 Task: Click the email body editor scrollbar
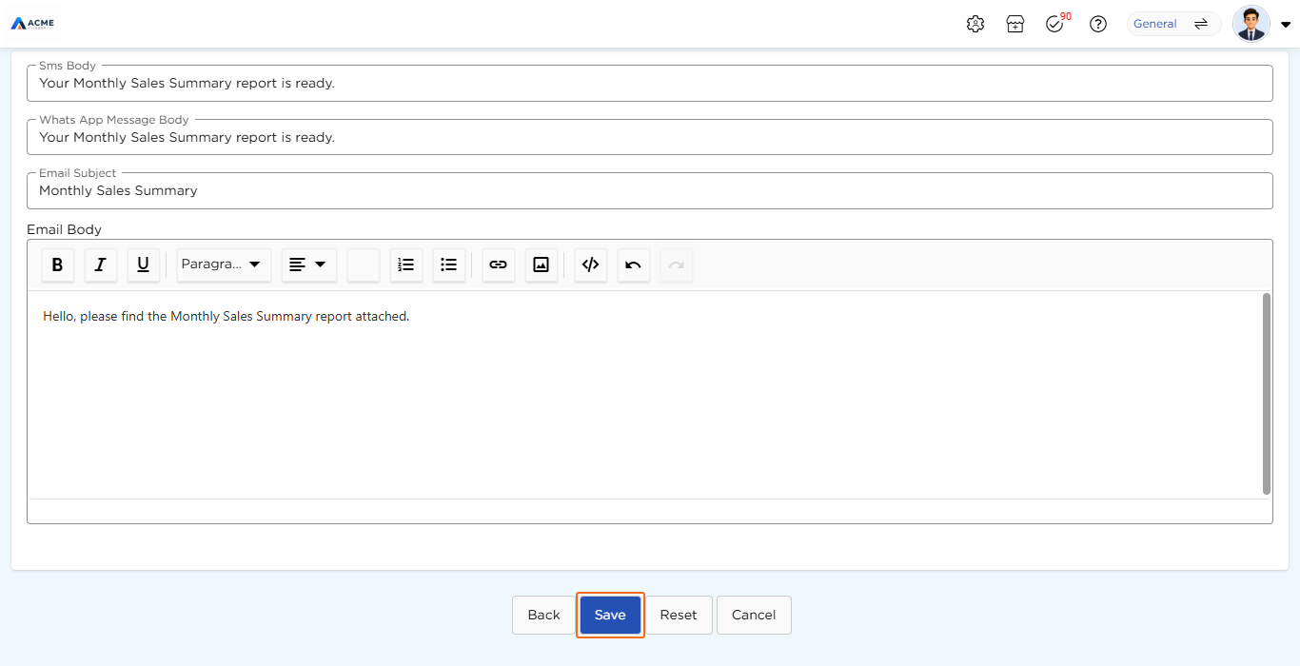[x=1266, y=394]
